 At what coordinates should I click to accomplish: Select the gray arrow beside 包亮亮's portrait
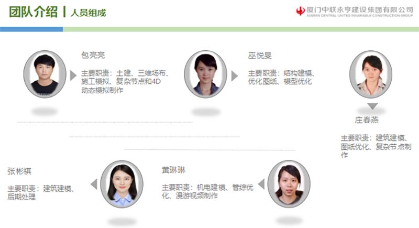(73, 75)
